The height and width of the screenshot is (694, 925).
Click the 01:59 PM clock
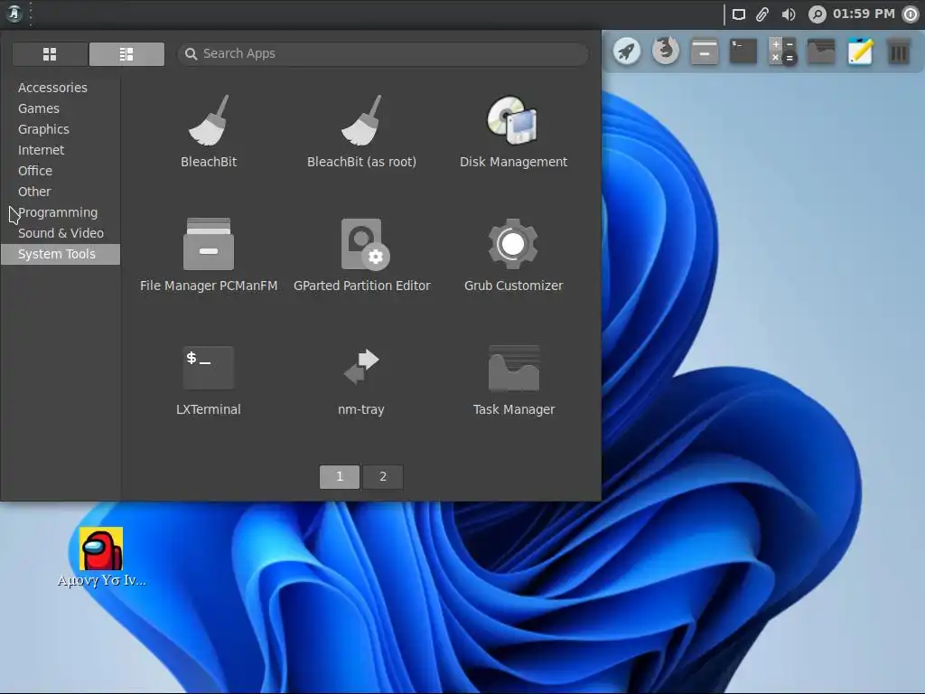864,14
